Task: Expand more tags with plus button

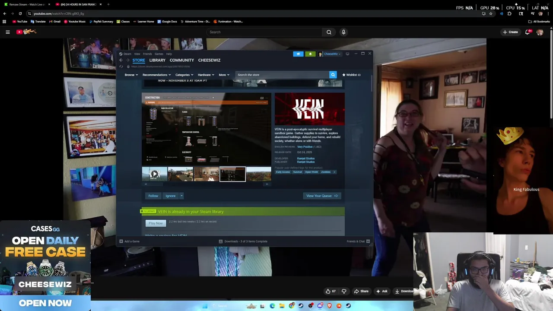Action: (334, 172)
